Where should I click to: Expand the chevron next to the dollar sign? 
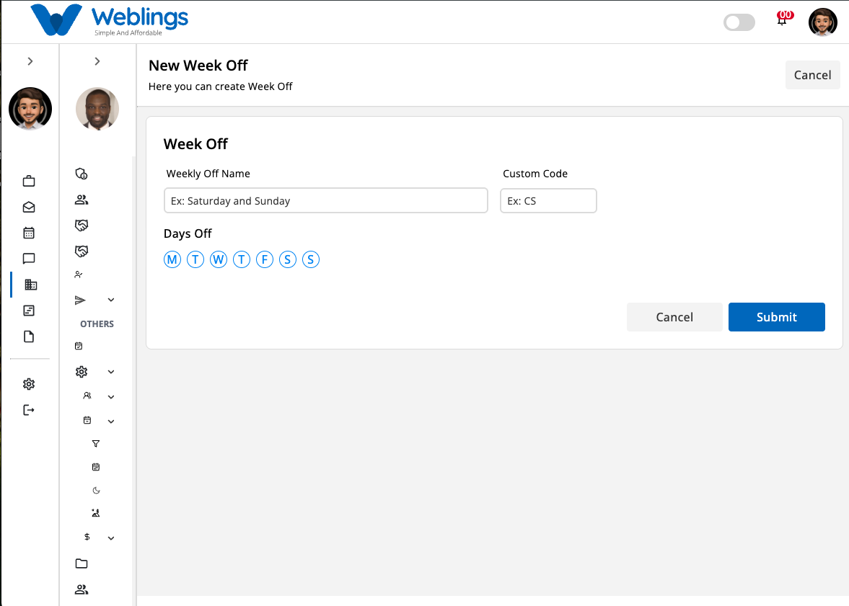(111, 538)
